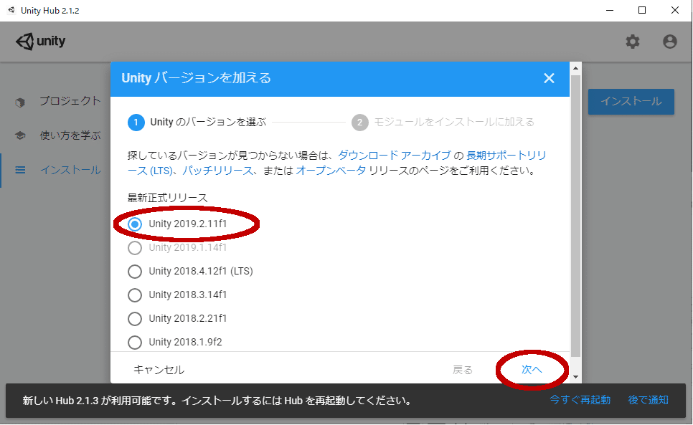Viewport: 693px width, 425px height.
Task: Click the 次へ button
Action: [x=532, y=369]
